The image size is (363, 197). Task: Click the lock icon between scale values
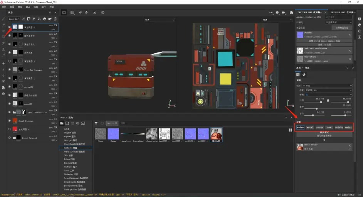tap(328, 100)
